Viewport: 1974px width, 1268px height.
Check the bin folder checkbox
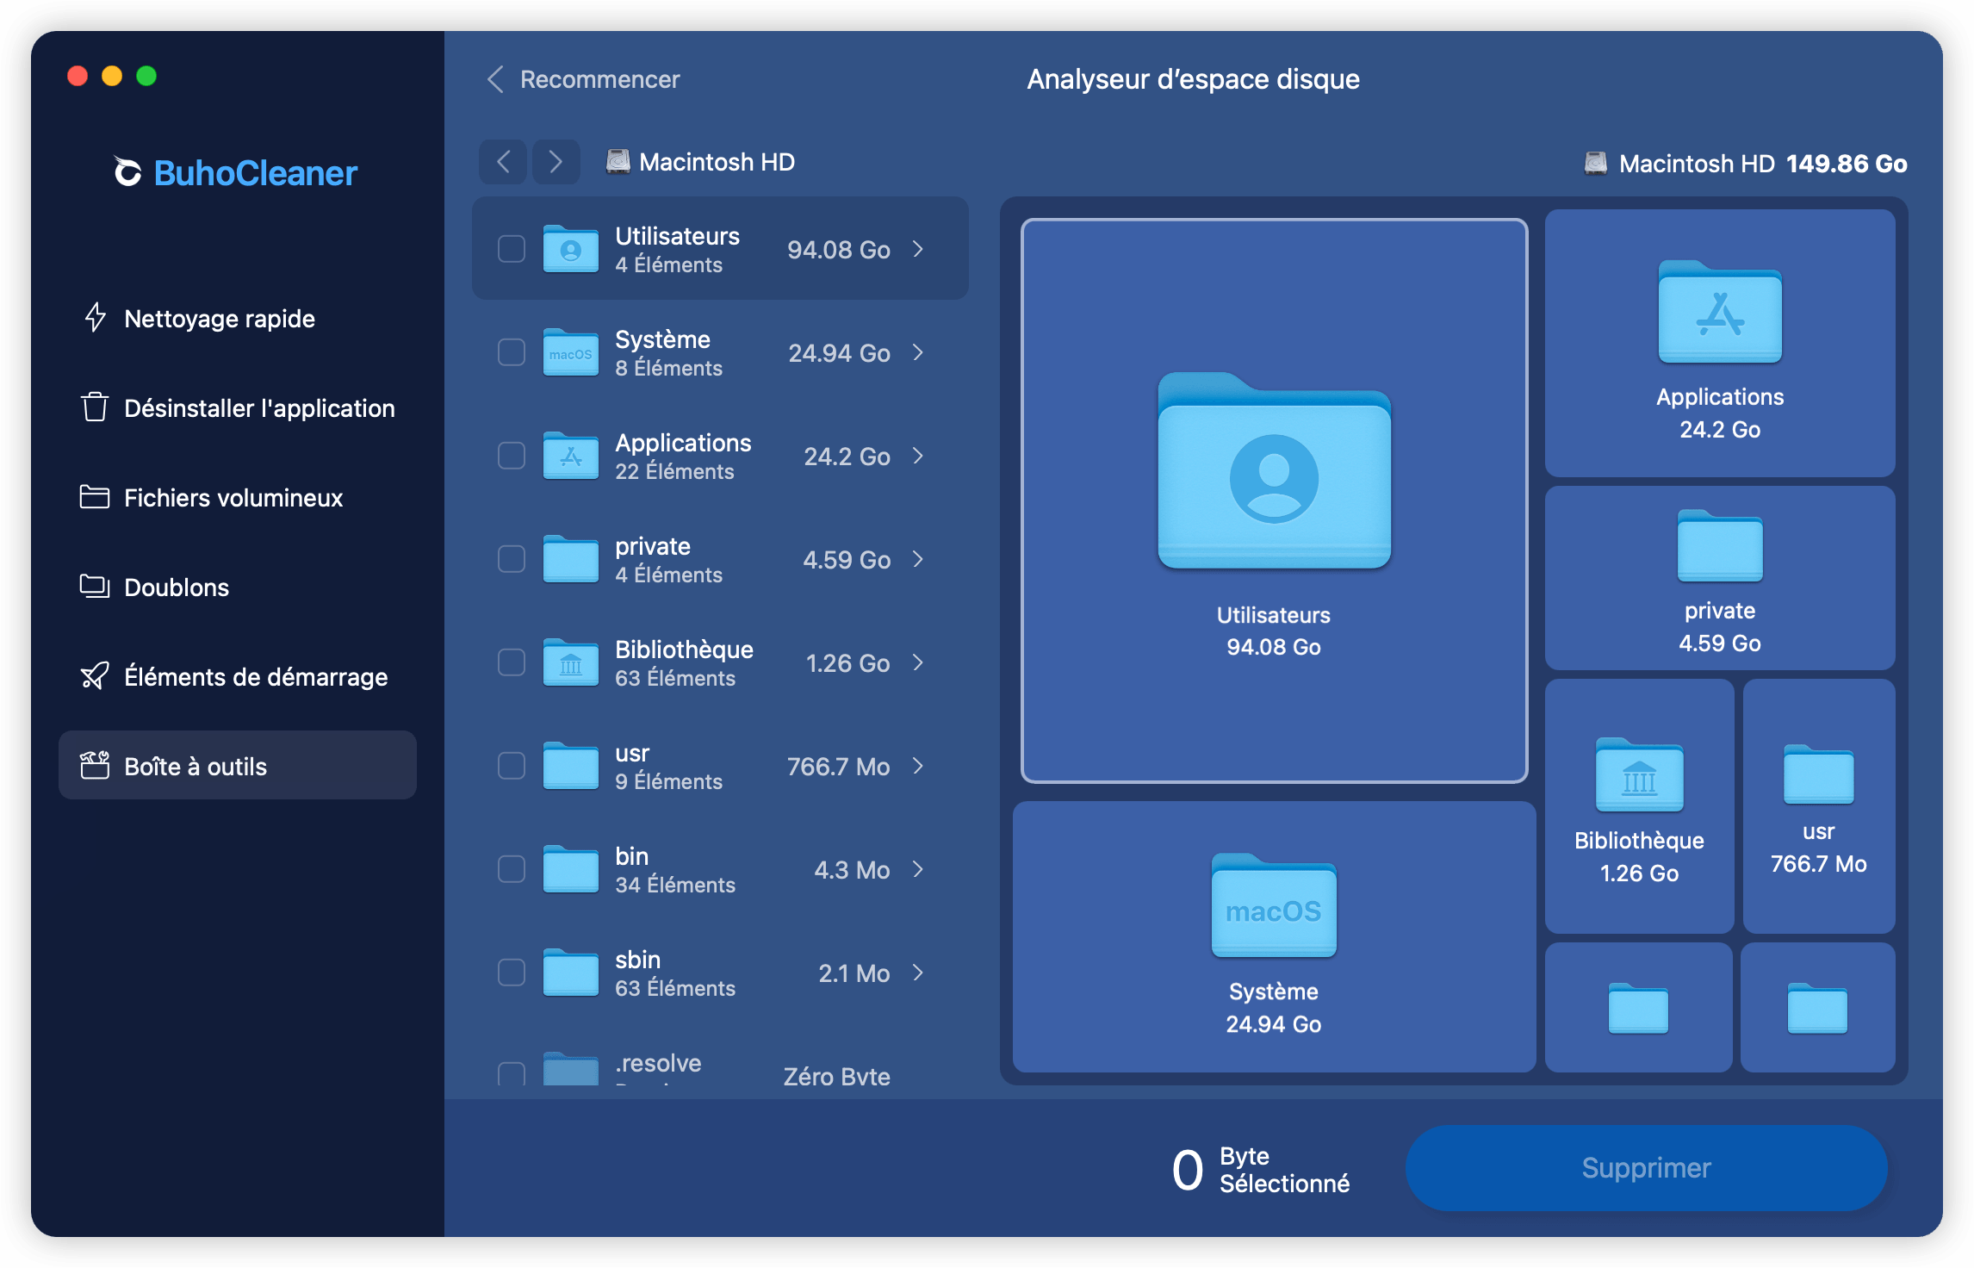tap(512, 869)
